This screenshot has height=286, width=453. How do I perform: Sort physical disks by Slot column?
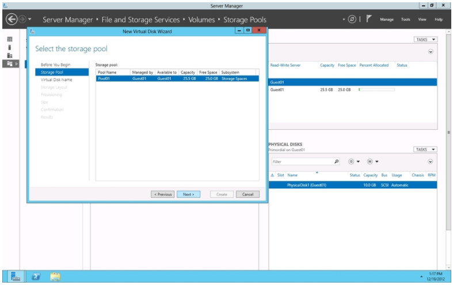pos(280,175)
